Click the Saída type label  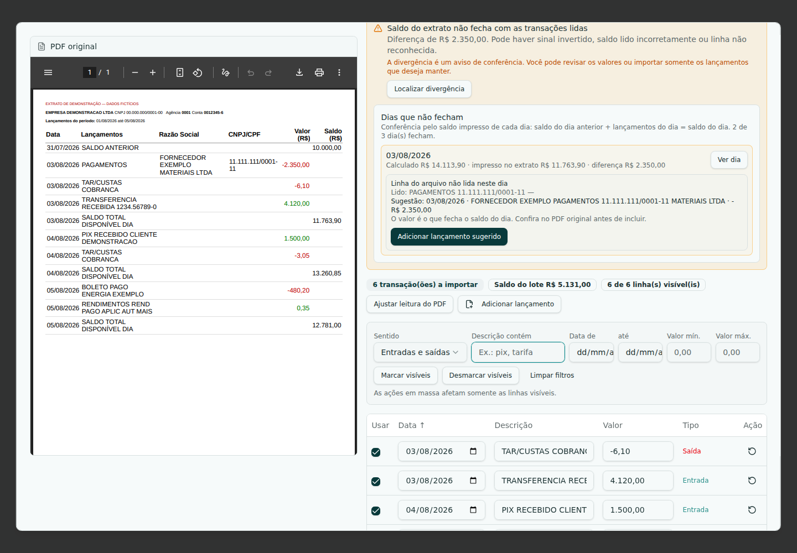click(691, 451)
